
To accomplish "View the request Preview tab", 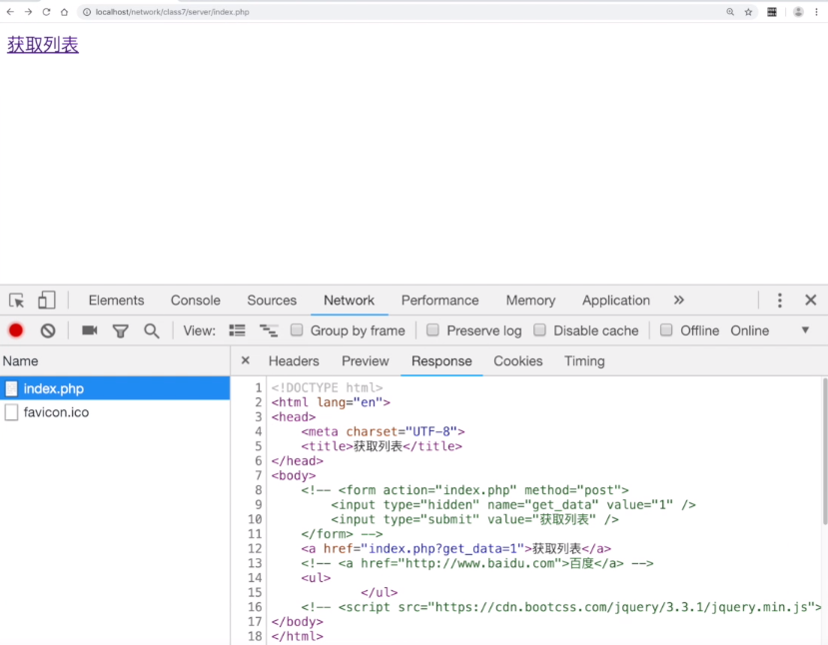I will coord(366,361).
